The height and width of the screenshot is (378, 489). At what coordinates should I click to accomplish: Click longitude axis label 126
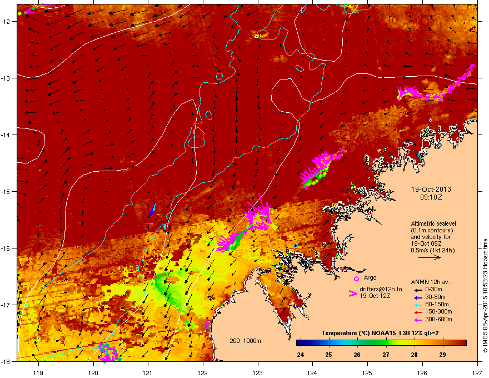422,372
